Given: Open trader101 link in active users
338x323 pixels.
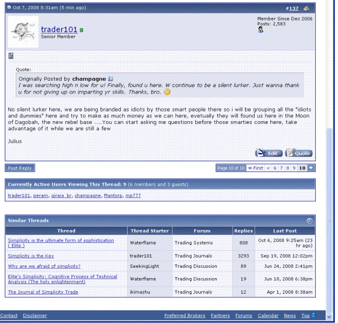Looking at the screenshot, I should 19,195.
